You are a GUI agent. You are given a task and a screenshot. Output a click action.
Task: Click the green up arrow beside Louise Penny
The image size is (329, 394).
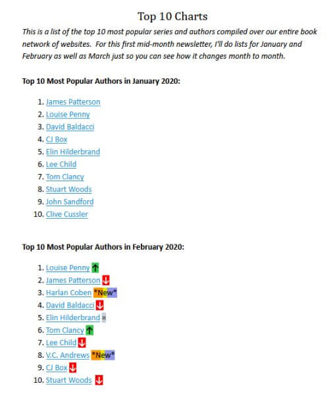(x=95, y=267)
